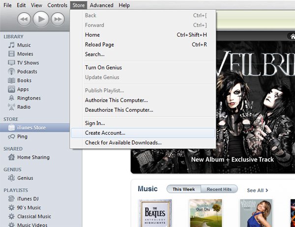Open the Owl City album cover
This screenshot has height=227, width=295.
tap(206, 213)
